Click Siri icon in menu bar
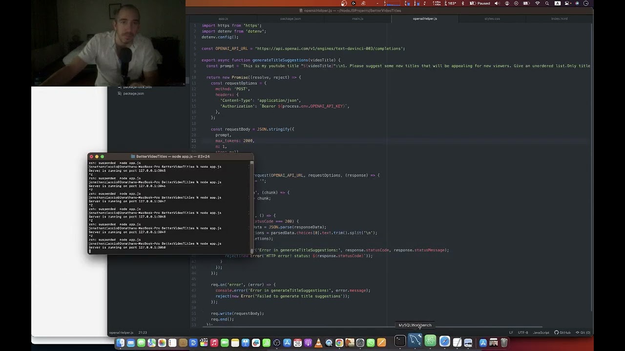This screenshot has height=351, width=625. click(x=577, y=3)
